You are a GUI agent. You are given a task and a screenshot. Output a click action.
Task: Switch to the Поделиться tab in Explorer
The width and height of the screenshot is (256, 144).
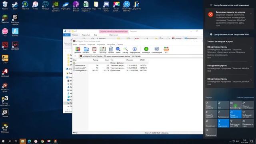[86, 35]
